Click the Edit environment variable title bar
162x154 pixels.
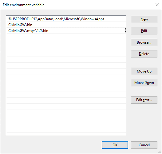[x=77, y=5]
